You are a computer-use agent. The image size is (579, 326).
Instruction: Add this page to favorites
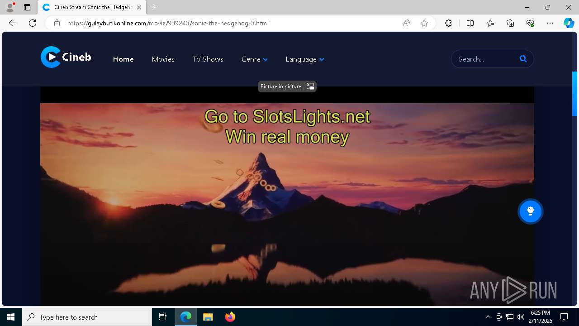(424, 23)
